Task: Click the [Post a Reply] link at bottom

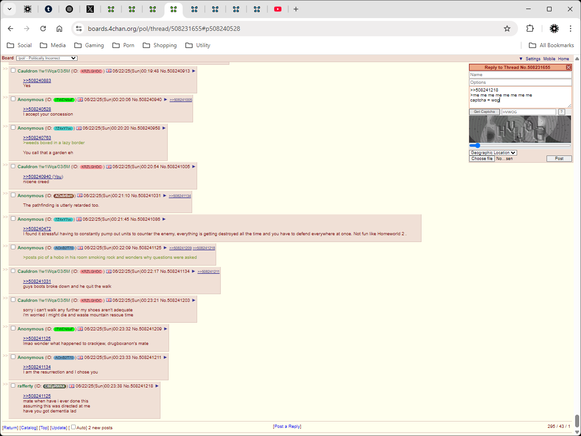Action: point(287,426)
